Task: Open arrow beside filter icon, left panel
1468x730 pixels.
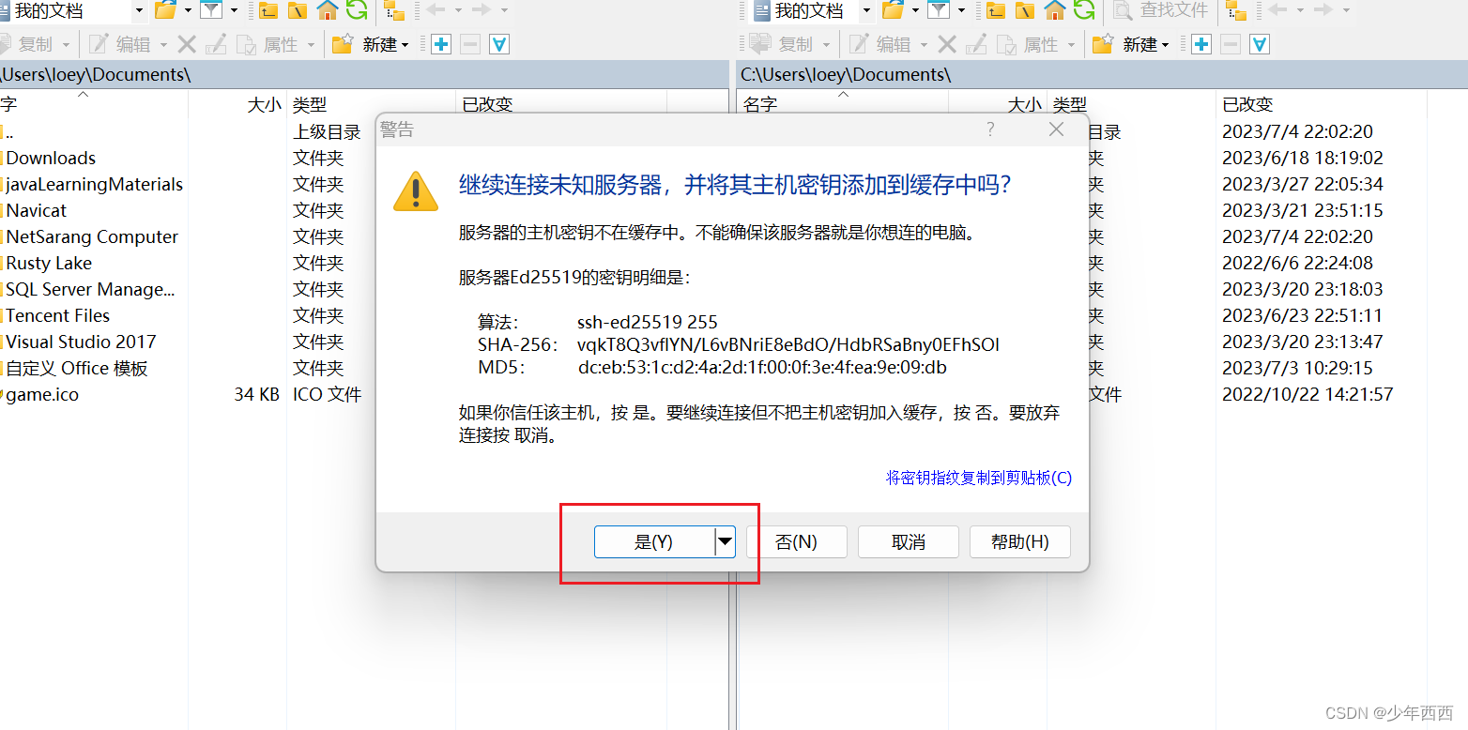Action: click(234, 10)
